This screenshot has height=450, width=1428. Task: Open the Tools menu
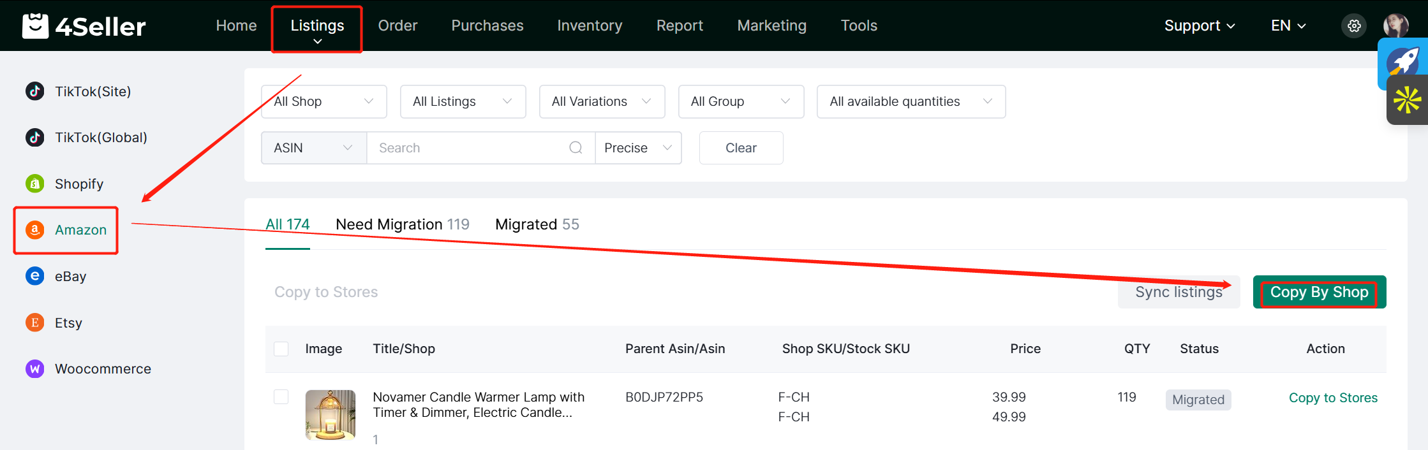859,25
